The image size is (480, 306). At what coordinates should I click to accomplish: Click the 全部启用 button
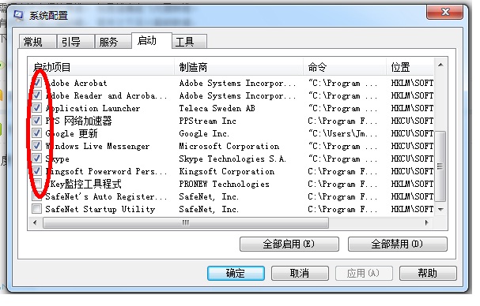point(289,244)
